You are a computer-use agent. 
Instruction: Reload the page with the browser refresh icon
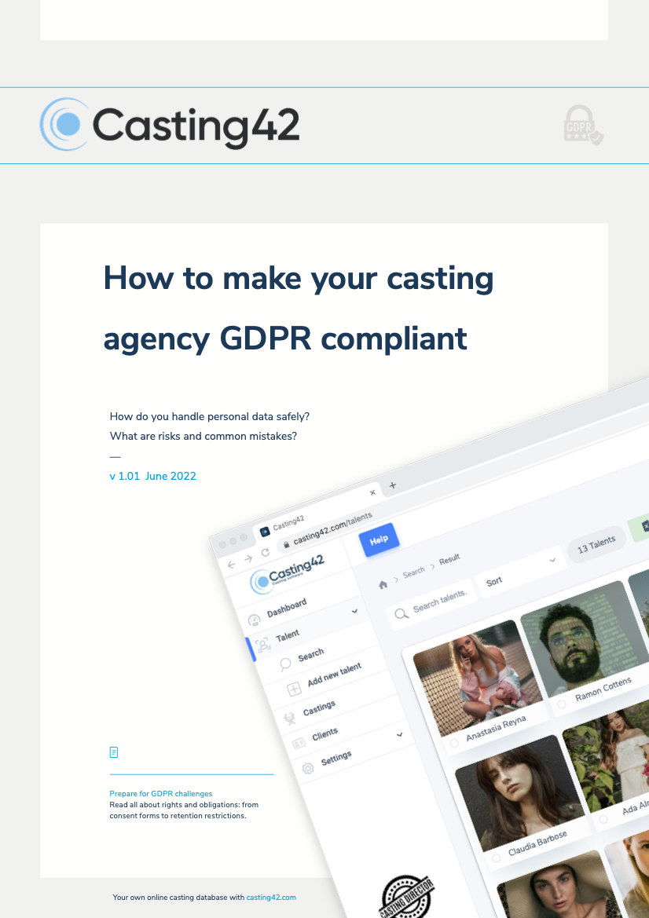tap(266, 552)
